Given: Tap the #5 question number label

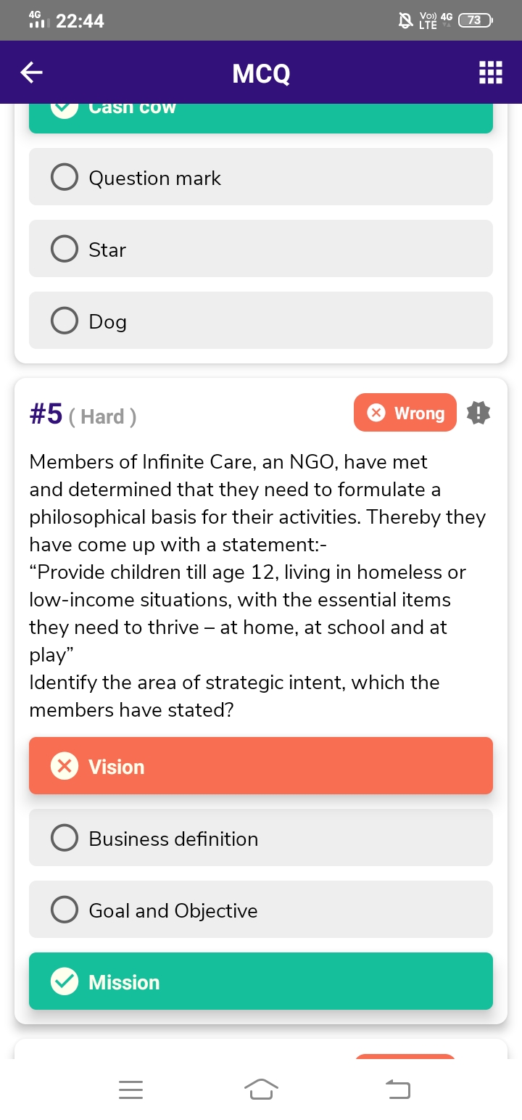Looking at the screenshot, I should [46, 415].
